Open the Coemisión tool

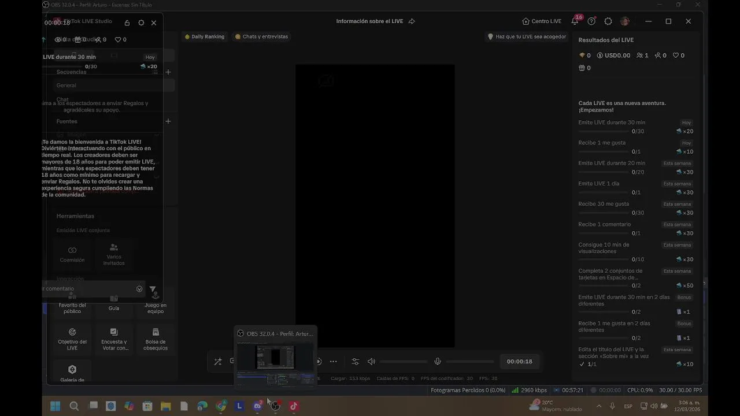click(72, 254)
